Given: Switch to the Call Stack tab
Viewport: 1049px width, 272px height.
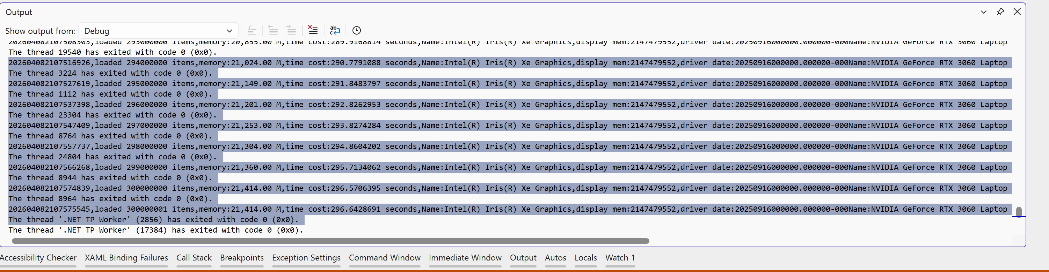Looking at the screenshot, I should coord(194,258).
